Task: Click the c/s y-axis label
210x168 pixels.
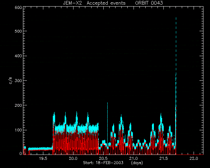Action: [x=11, y=81]
